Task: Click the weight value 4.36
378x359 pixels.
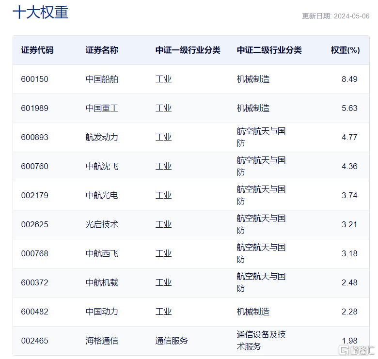Action: click(x=349, y=166)
